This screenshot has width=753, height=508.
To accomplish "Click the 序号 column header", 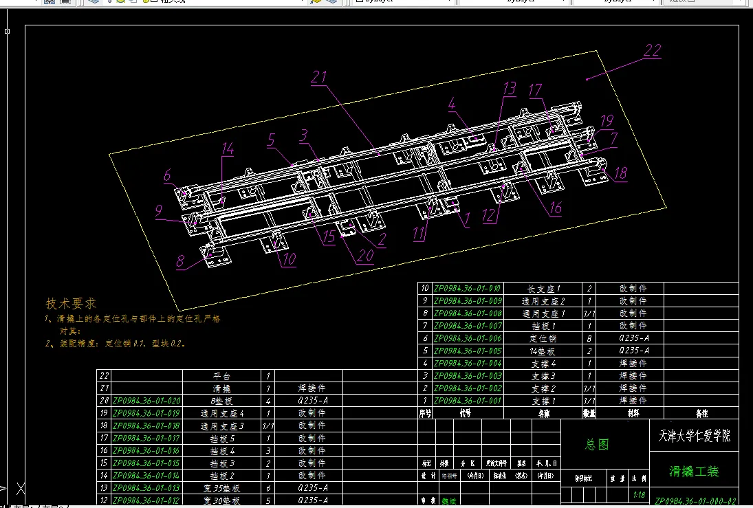I will point(426,413).
